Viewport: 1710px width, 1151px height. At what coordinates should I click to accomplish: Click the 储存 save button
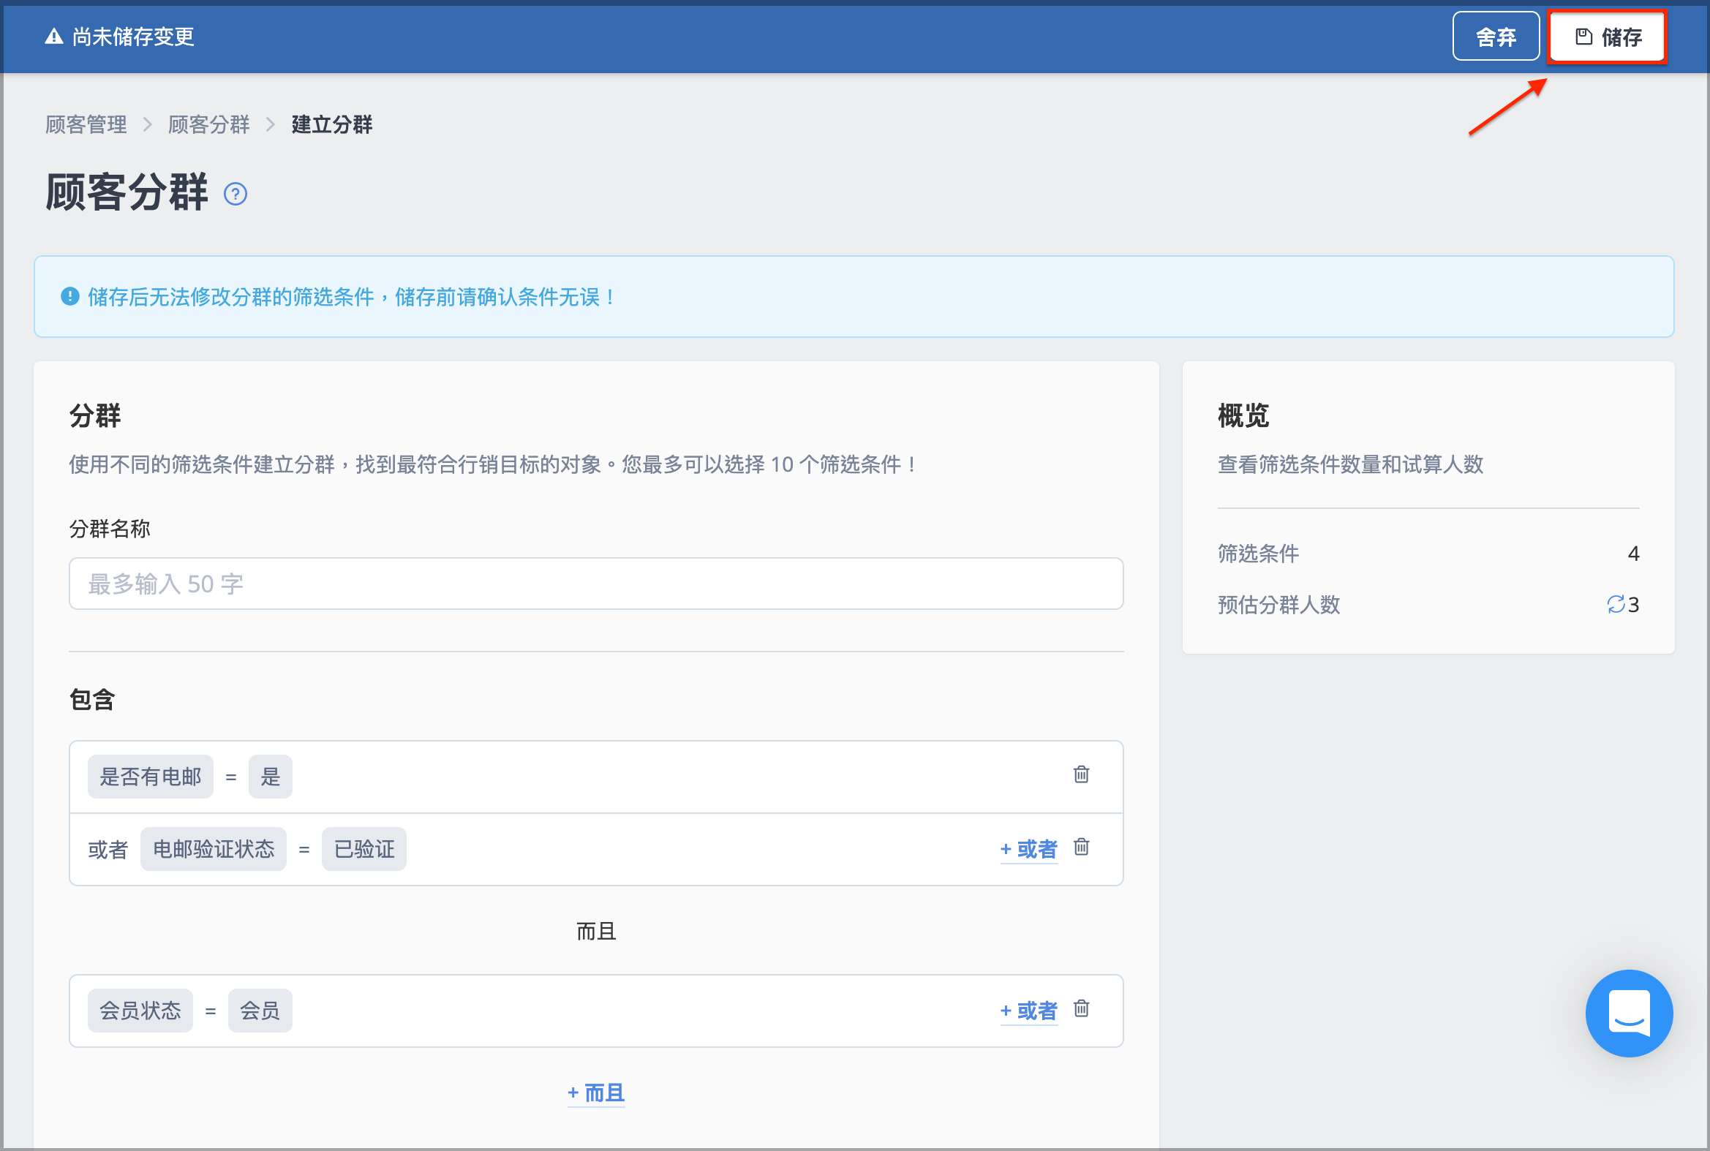(1606, 37)
